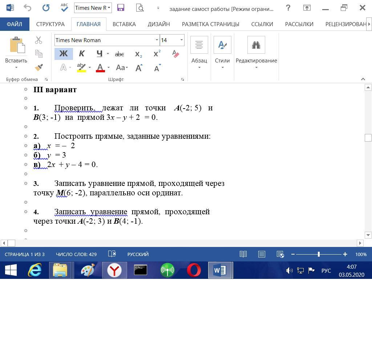The image size is (372, 337).
Task: Run the ABC spelling check icon
Action: coord(64,8)
